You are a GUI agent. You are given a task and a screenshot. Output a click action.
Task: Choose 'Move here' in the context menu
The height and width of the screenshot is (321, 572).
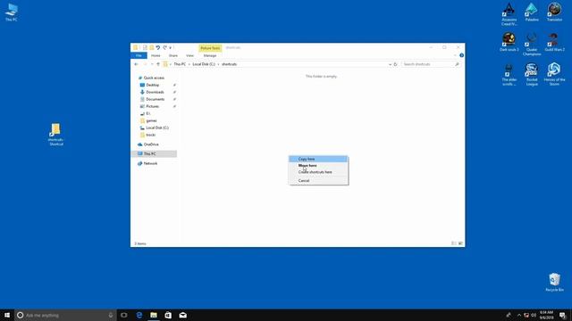pos(318,166)
